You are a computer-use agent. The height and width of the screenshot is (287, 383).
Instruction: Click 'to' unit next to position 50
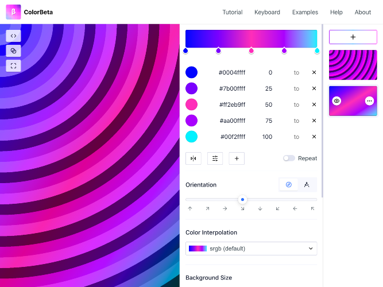coord(296,105)
